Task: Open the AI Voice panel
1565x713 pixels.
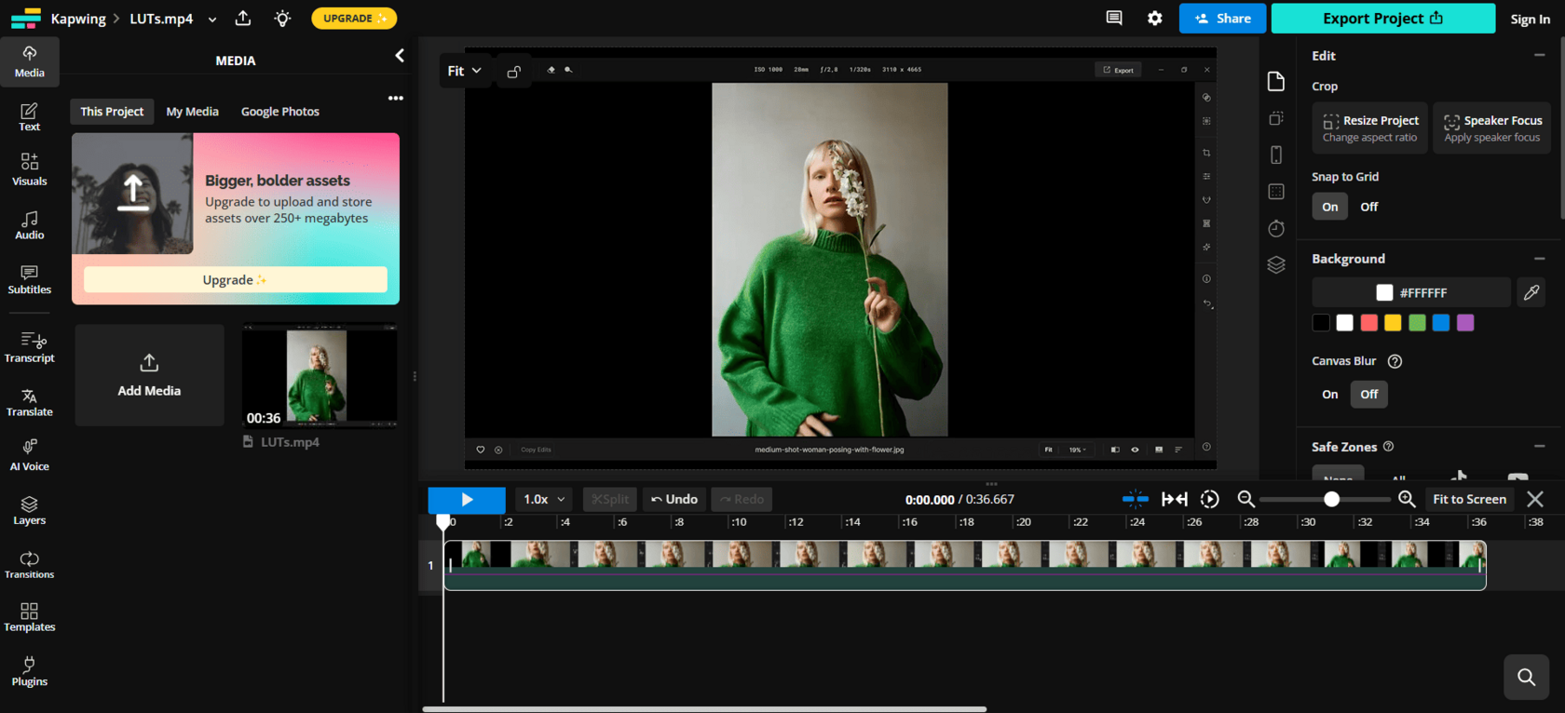Action: [29, 456]
